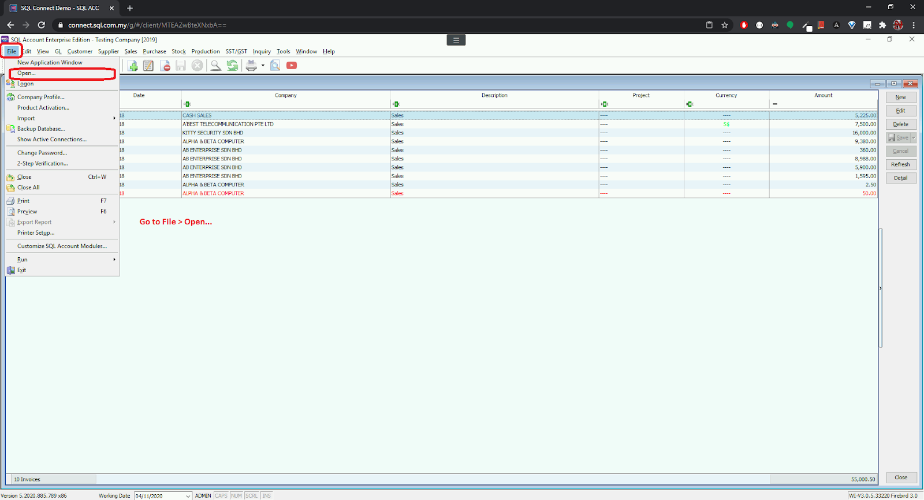Click the browser address bar URL

point(147,25)
